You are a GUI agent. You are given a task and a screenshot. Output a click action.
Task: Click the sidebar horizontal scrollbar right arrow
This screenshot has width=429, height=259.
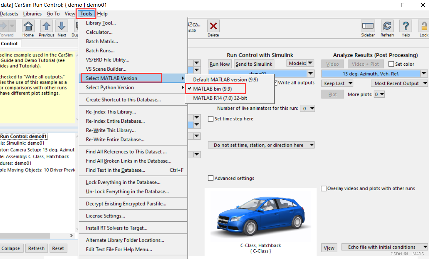pyautogui.click(x=71, y=236)
